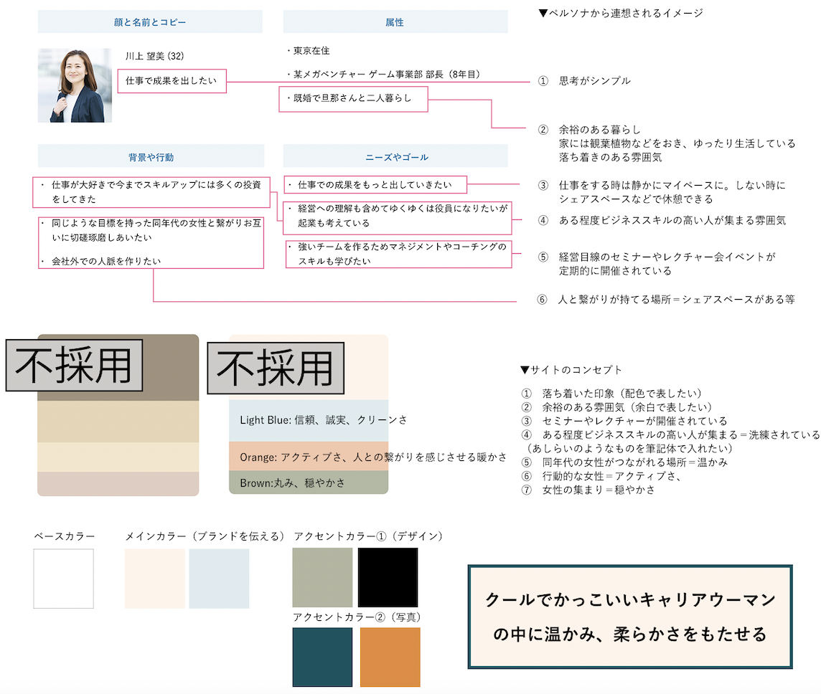This screenshot has height=694, width=821.
Task: Pick the light peach main color swatch
Action: point(155,579)
